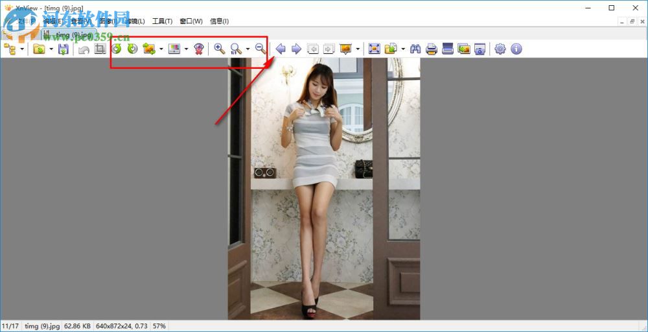Expand the slideshow dropdown arrow

358,49
